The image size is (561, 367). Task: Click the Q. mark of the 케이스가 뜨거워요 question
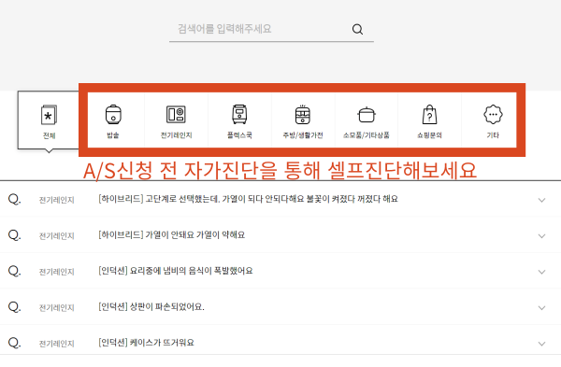point(14,343)
